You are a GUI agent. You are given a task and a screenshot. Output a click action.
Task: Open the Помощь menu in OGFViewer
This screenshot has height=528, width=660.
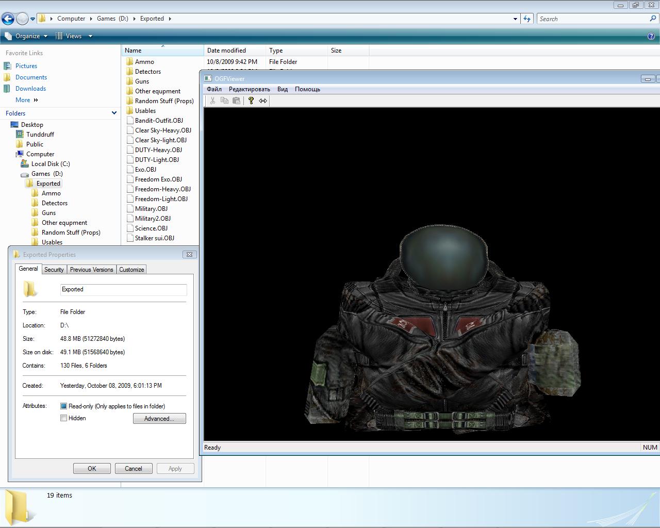[307, 89]
